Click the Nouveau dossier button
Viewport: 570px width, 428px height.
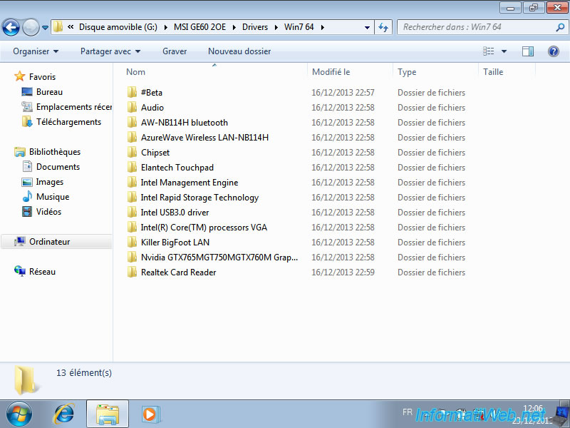(x=239, y=51)
